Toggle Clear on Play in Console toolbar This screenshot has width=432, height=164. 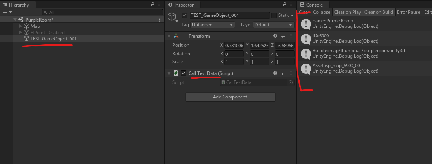(347, 12)
